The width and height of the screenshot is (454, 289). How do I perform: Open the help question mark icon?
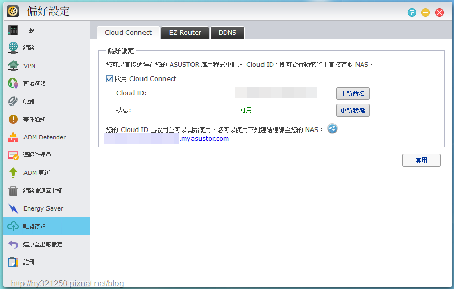pyautogui.click(x=412, y=12)
